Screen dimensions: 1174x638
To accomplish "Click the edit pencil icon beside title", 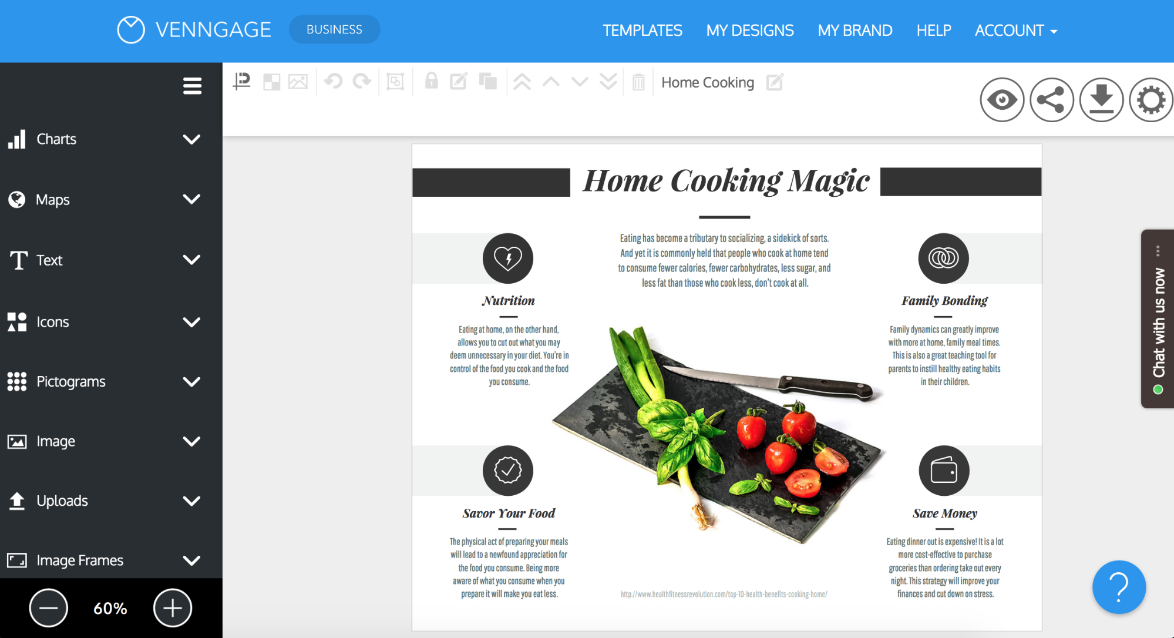I will (x=773, y=82).
